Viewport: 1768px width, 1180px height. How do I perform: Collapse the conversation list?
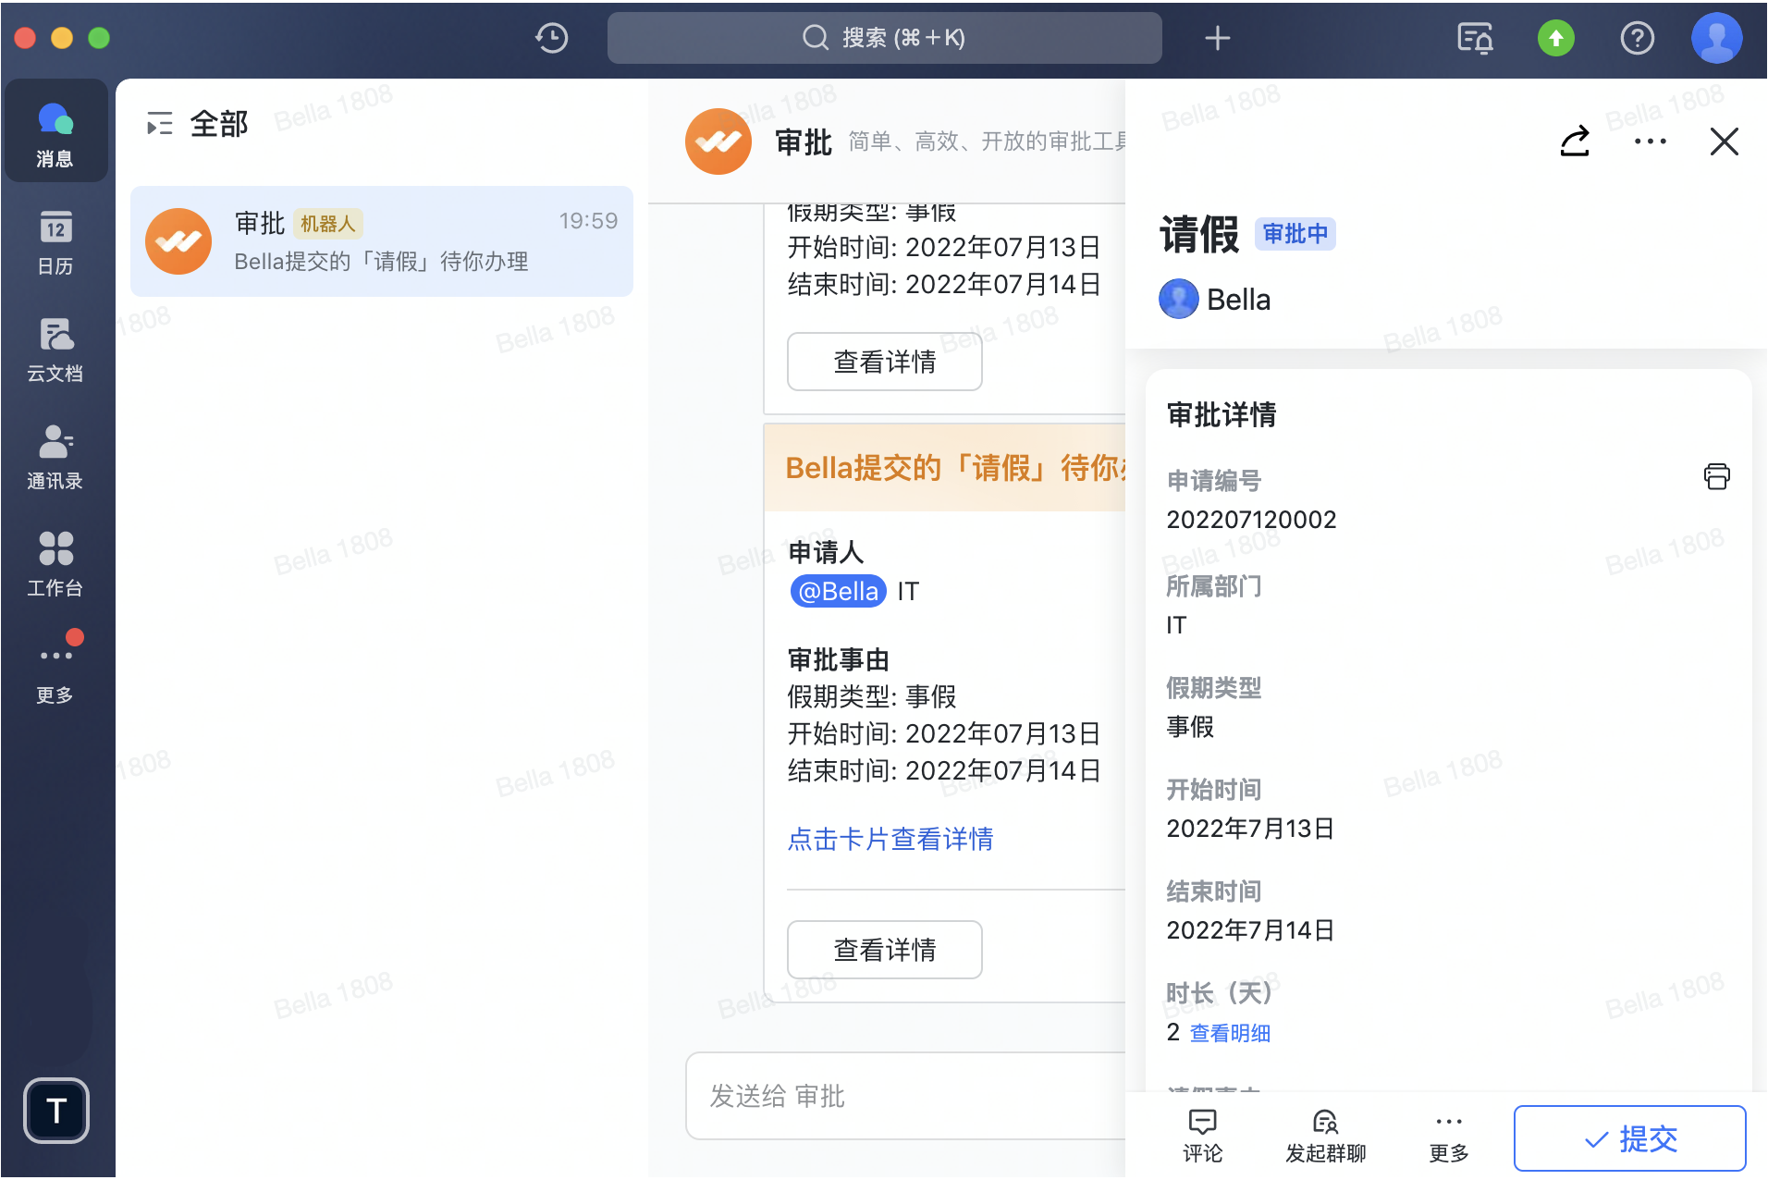(160, 123)
